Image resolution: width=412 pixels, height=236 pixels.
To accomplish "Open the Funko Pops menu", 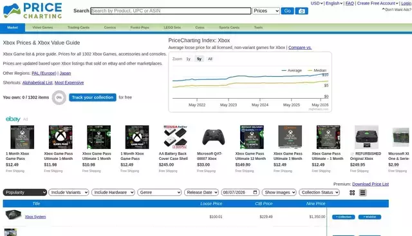I will [x=140, y=27].
